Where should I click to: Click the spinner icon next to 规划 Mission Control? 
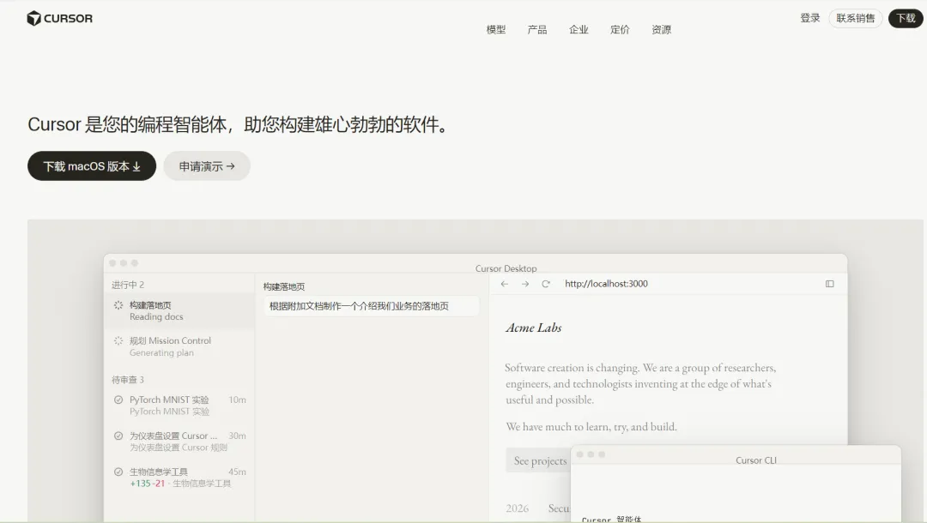click(x=118, y=340)
